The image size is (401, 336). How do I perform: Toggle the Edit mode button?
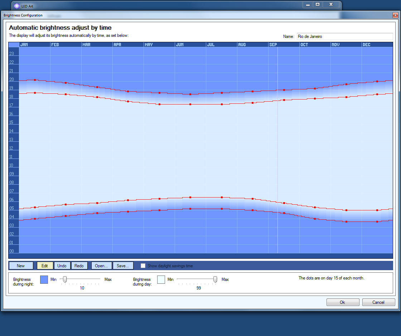[45, 266]
